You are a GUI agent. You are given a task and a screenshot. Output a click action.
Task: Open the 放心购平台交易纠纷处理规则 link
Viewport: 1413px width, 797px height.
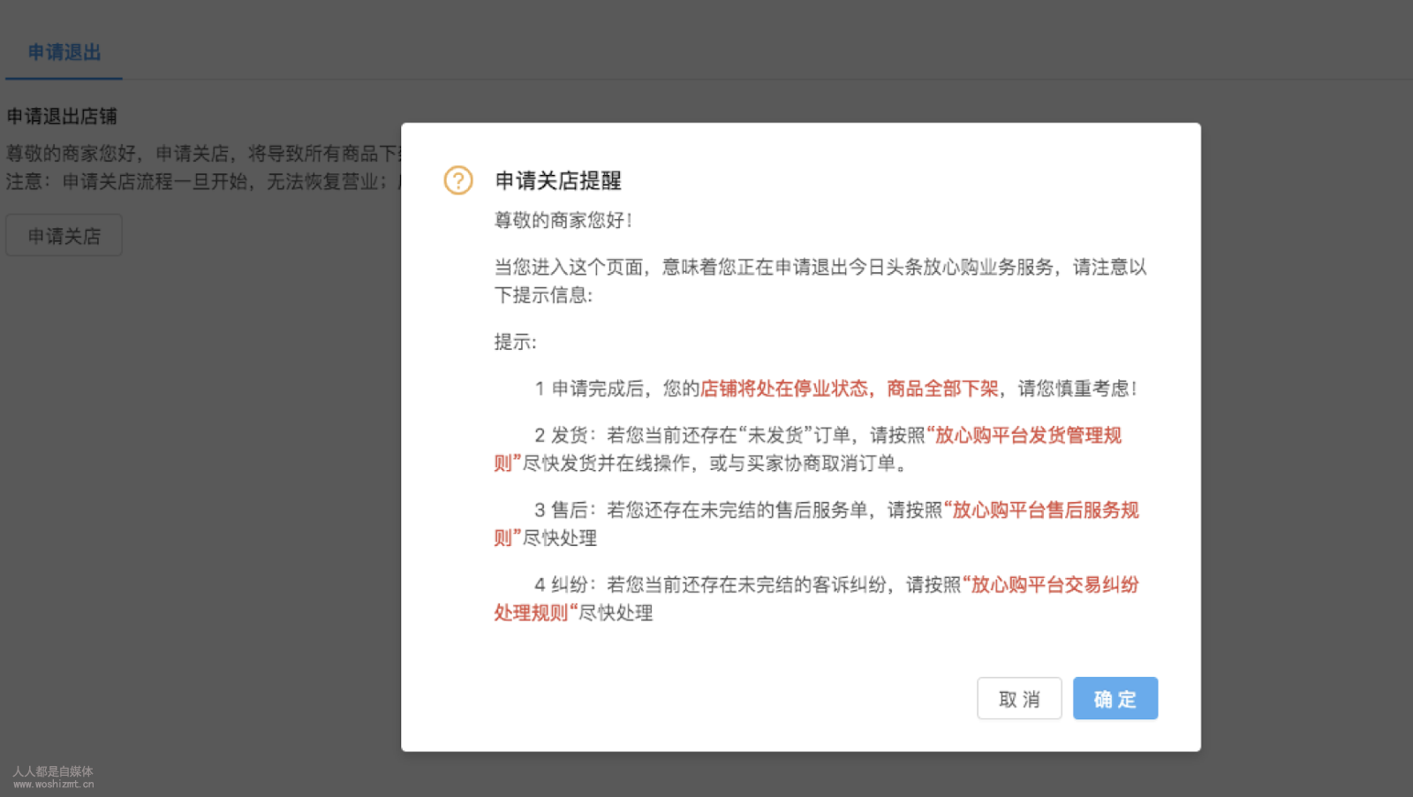[x=1050, y=585]
